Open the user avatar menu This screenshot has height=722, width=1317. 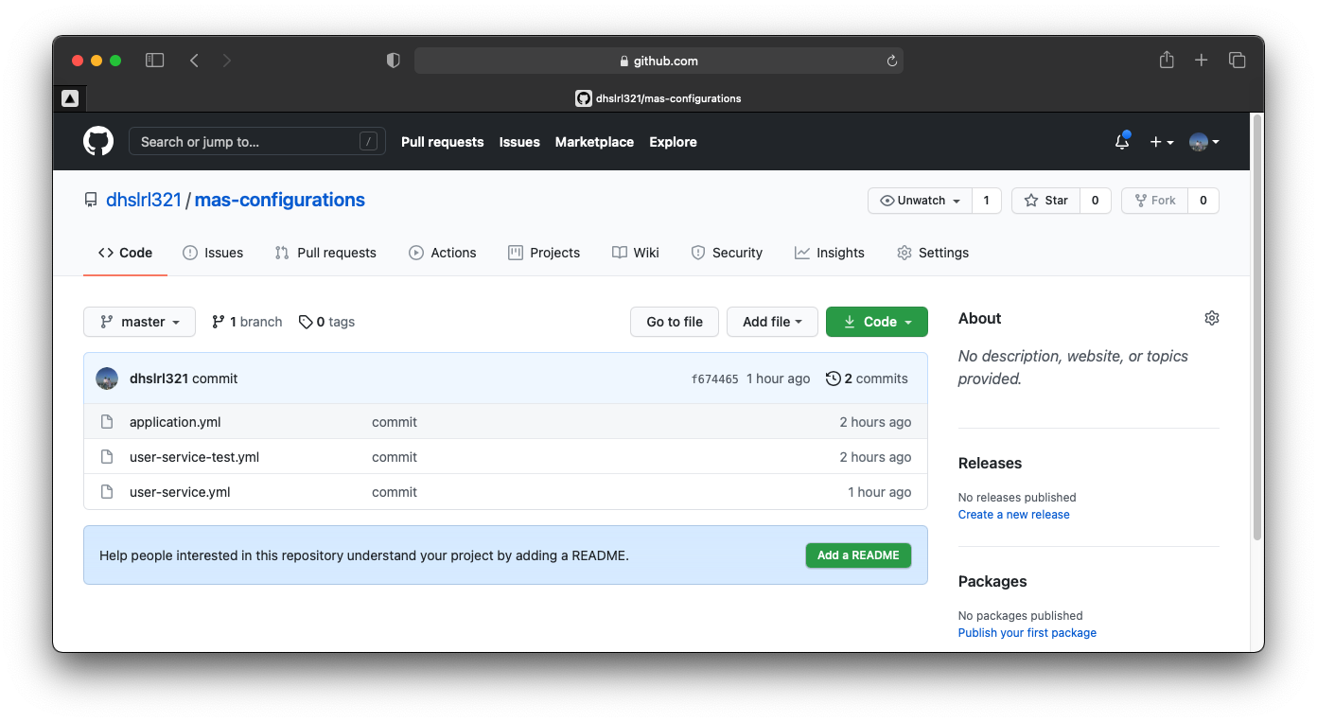click(1204, 142)
